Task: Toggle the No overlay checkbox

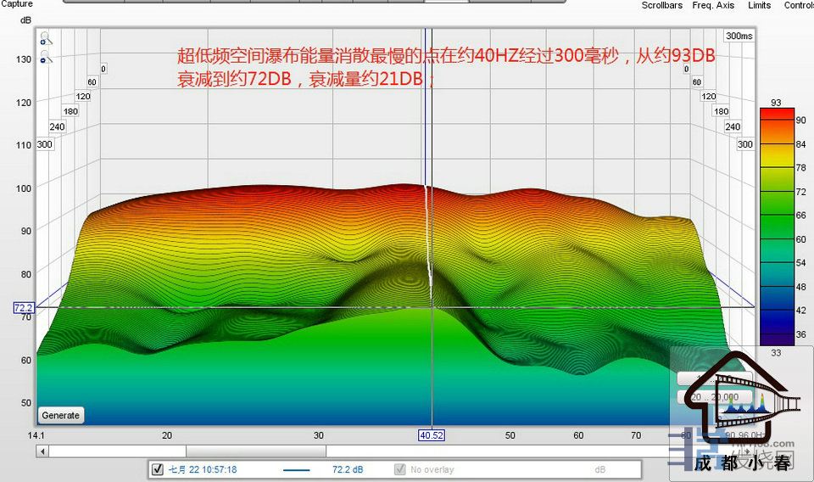Action: 400,469
